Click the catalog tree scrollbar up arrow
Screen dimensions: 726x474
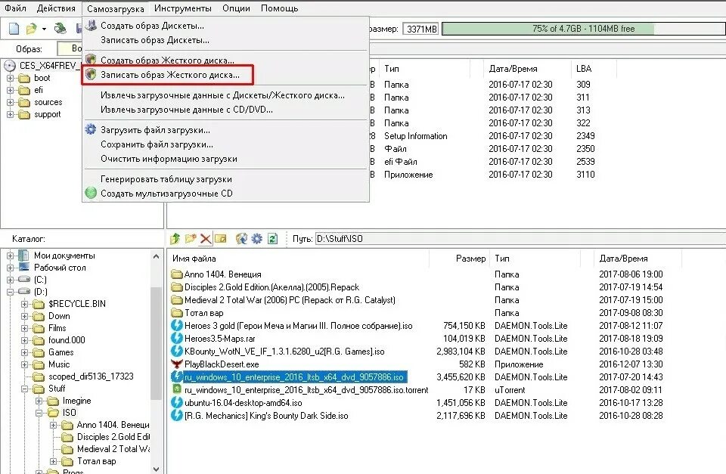pos(156,256)
